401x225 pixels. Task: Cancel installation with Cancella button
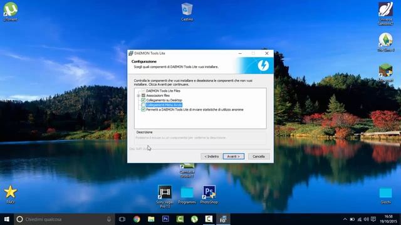[x=259, y=156]
